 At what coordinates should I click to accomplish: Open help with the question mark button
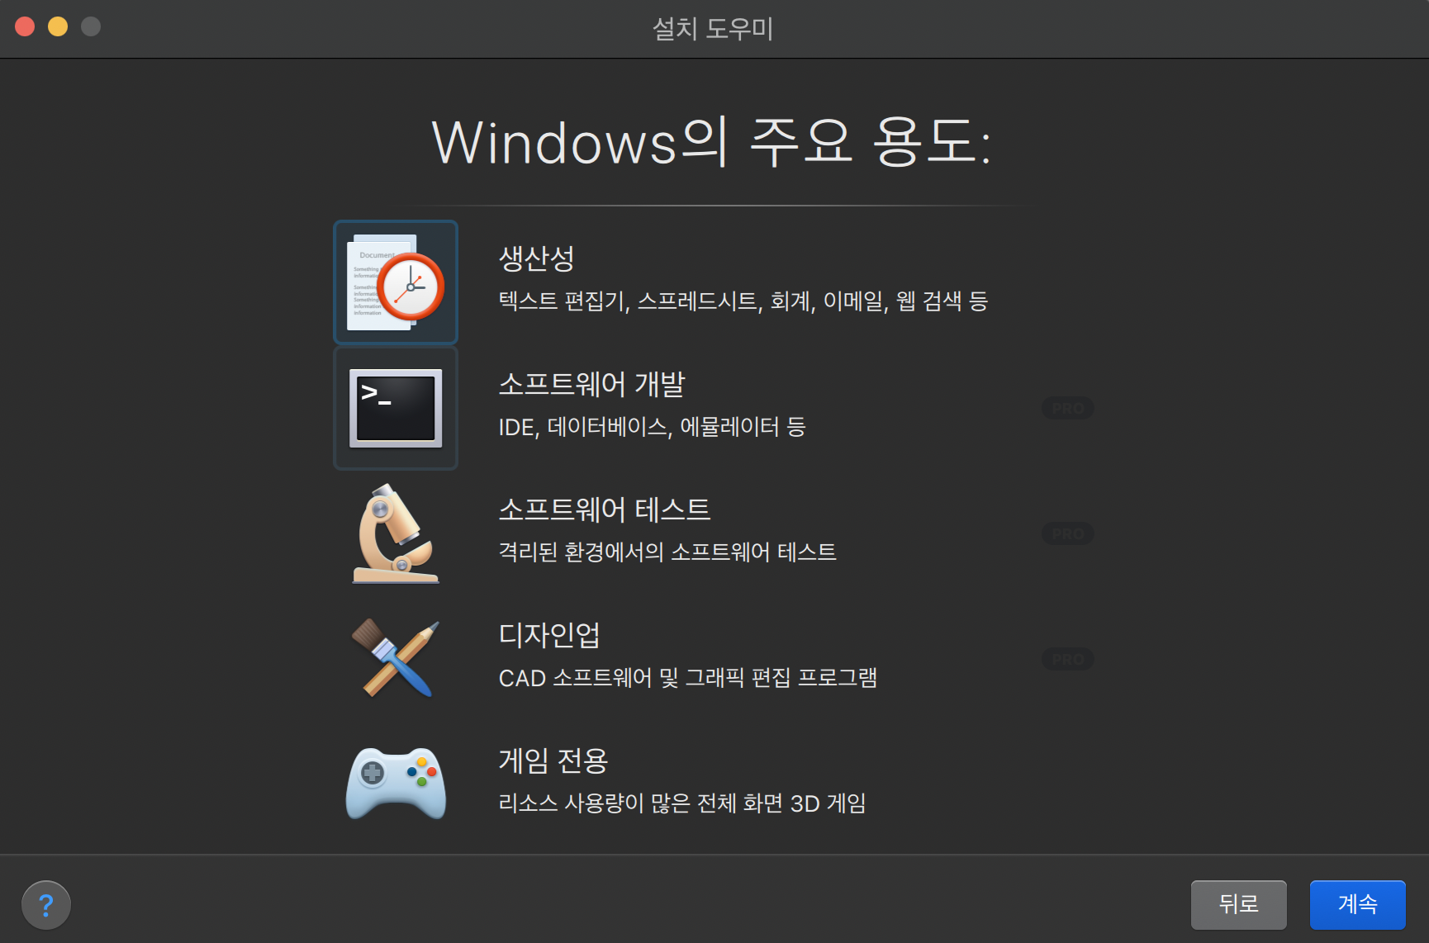coord(46,905)
